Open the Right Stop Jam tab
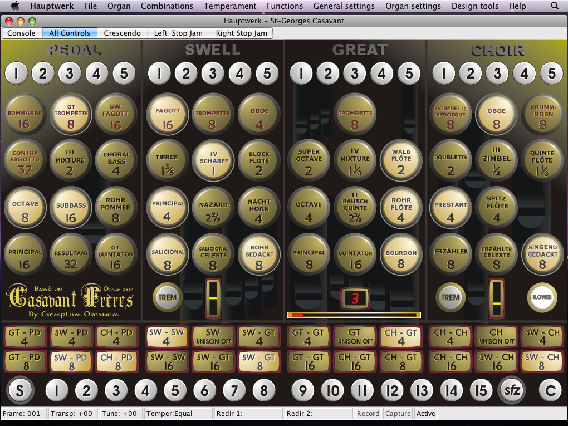 pyautogui.click(x=241, y=33)
